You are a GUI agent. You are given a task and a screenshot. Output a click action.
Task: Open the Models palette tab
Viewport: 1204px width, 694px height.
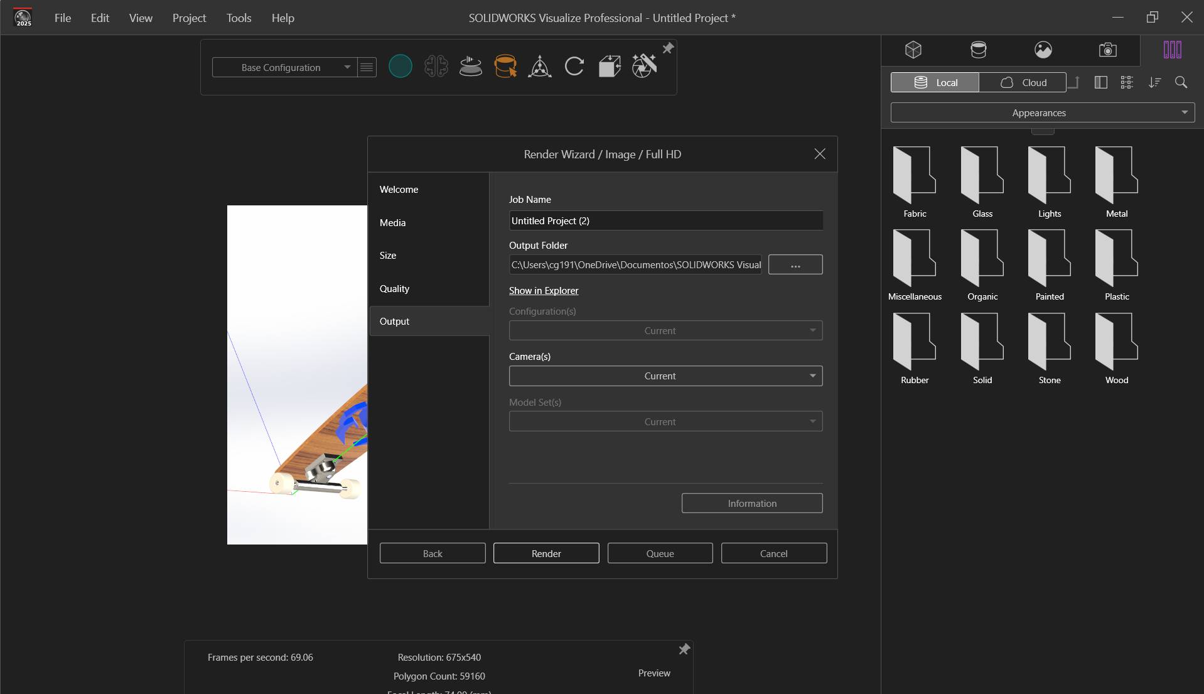tap(913, 50)
